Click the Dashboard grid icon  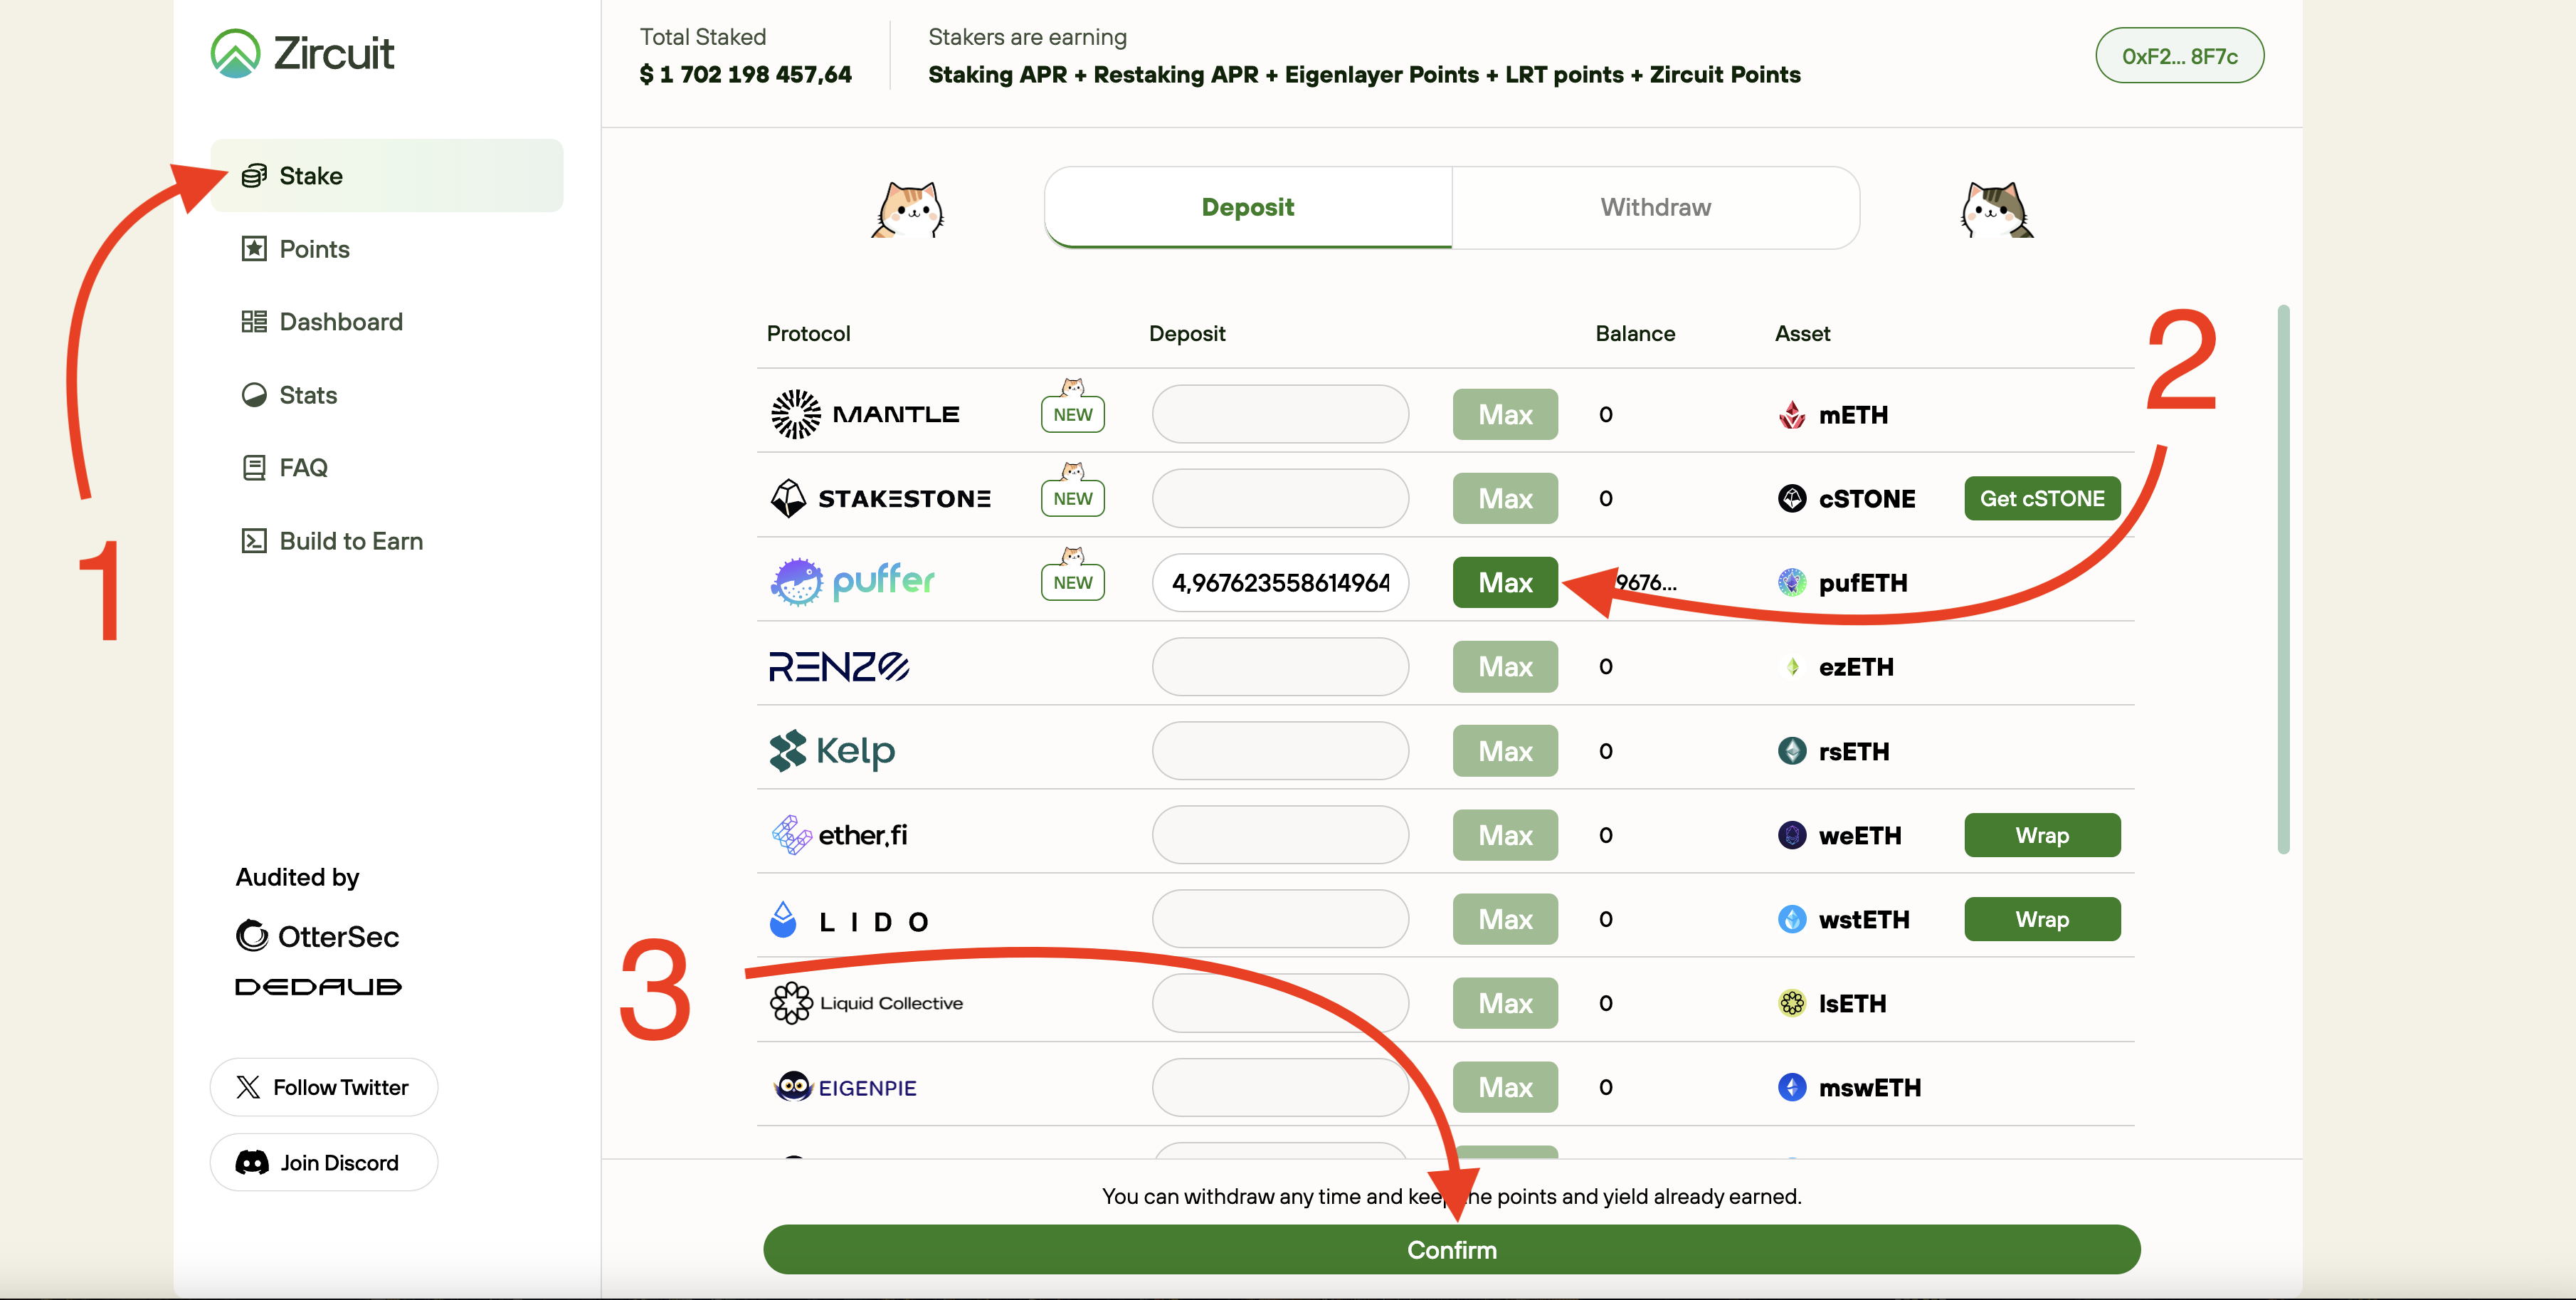coord(254,321)
